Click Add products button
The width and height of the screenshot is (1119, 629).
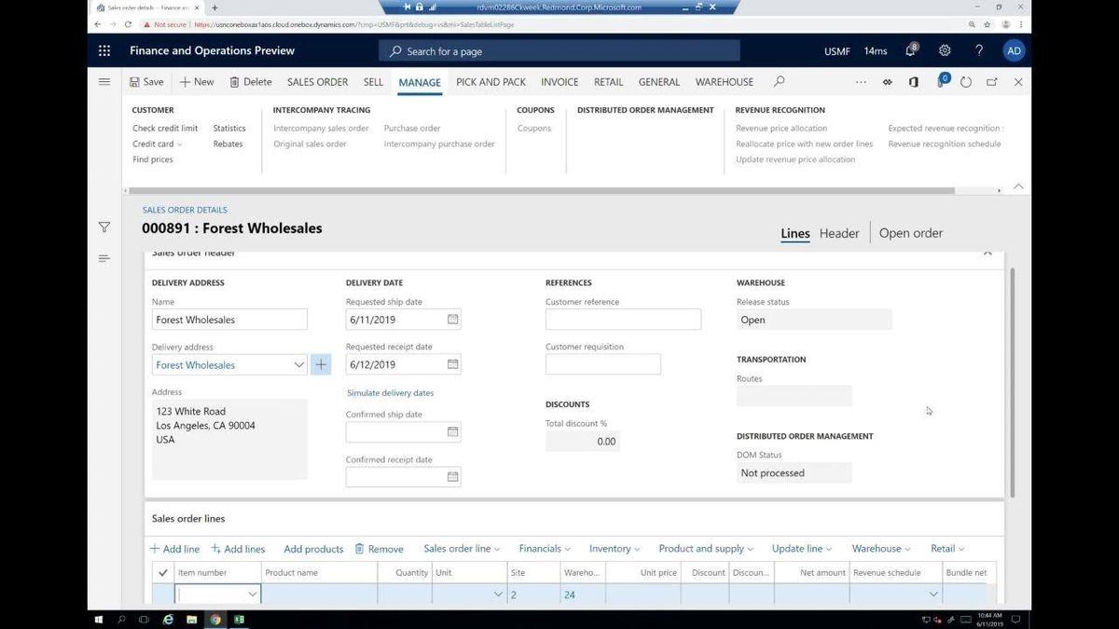[x=313, y=549]
